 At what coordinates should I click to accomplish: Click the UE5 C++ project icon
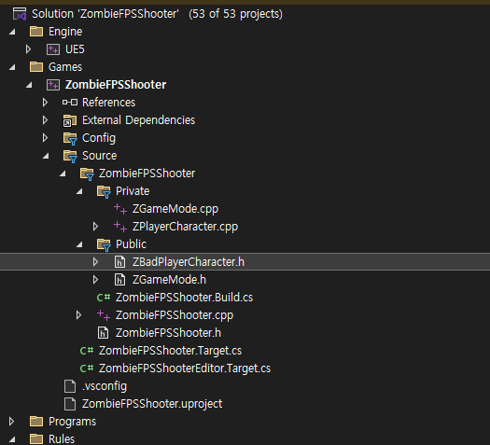tap(53, 49)
